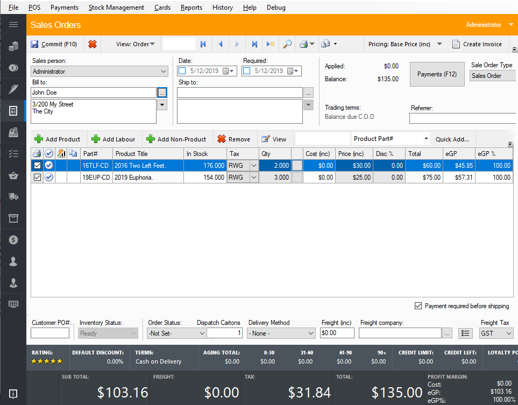The width and height of the screenshot is (518, 405).
Task: Open freight list icon button
Action: [465, 333]
